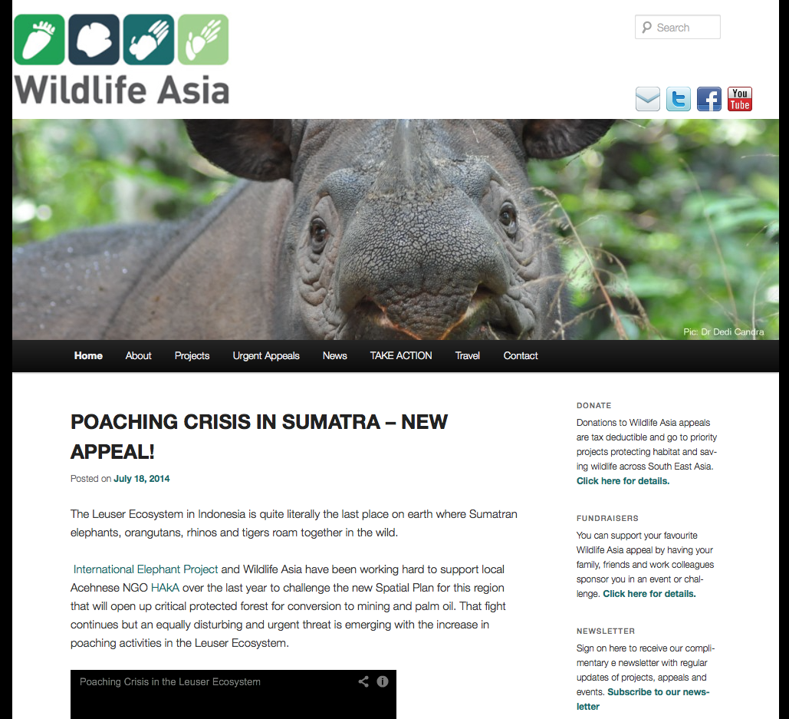Image resolution: width=789 pixels, height=719 pixels.
Task: Go to Urgent Appeals page
Action: point(265,355)
